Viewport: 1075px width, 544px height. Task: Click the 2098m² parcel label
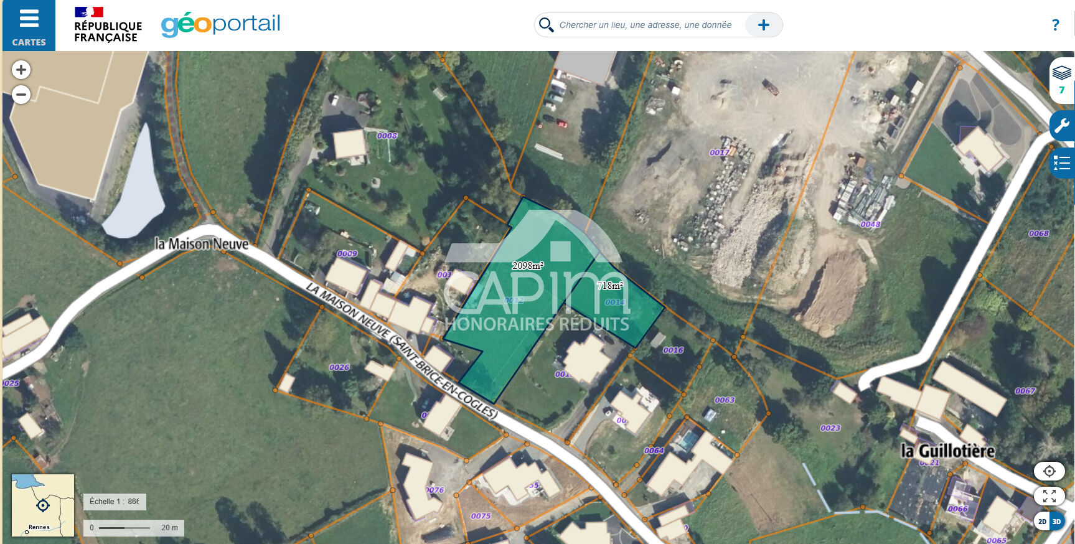point(528,266)
